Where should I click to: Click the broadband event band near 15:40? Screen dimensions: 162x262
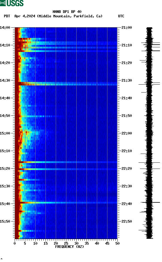(x=66, y=203)
